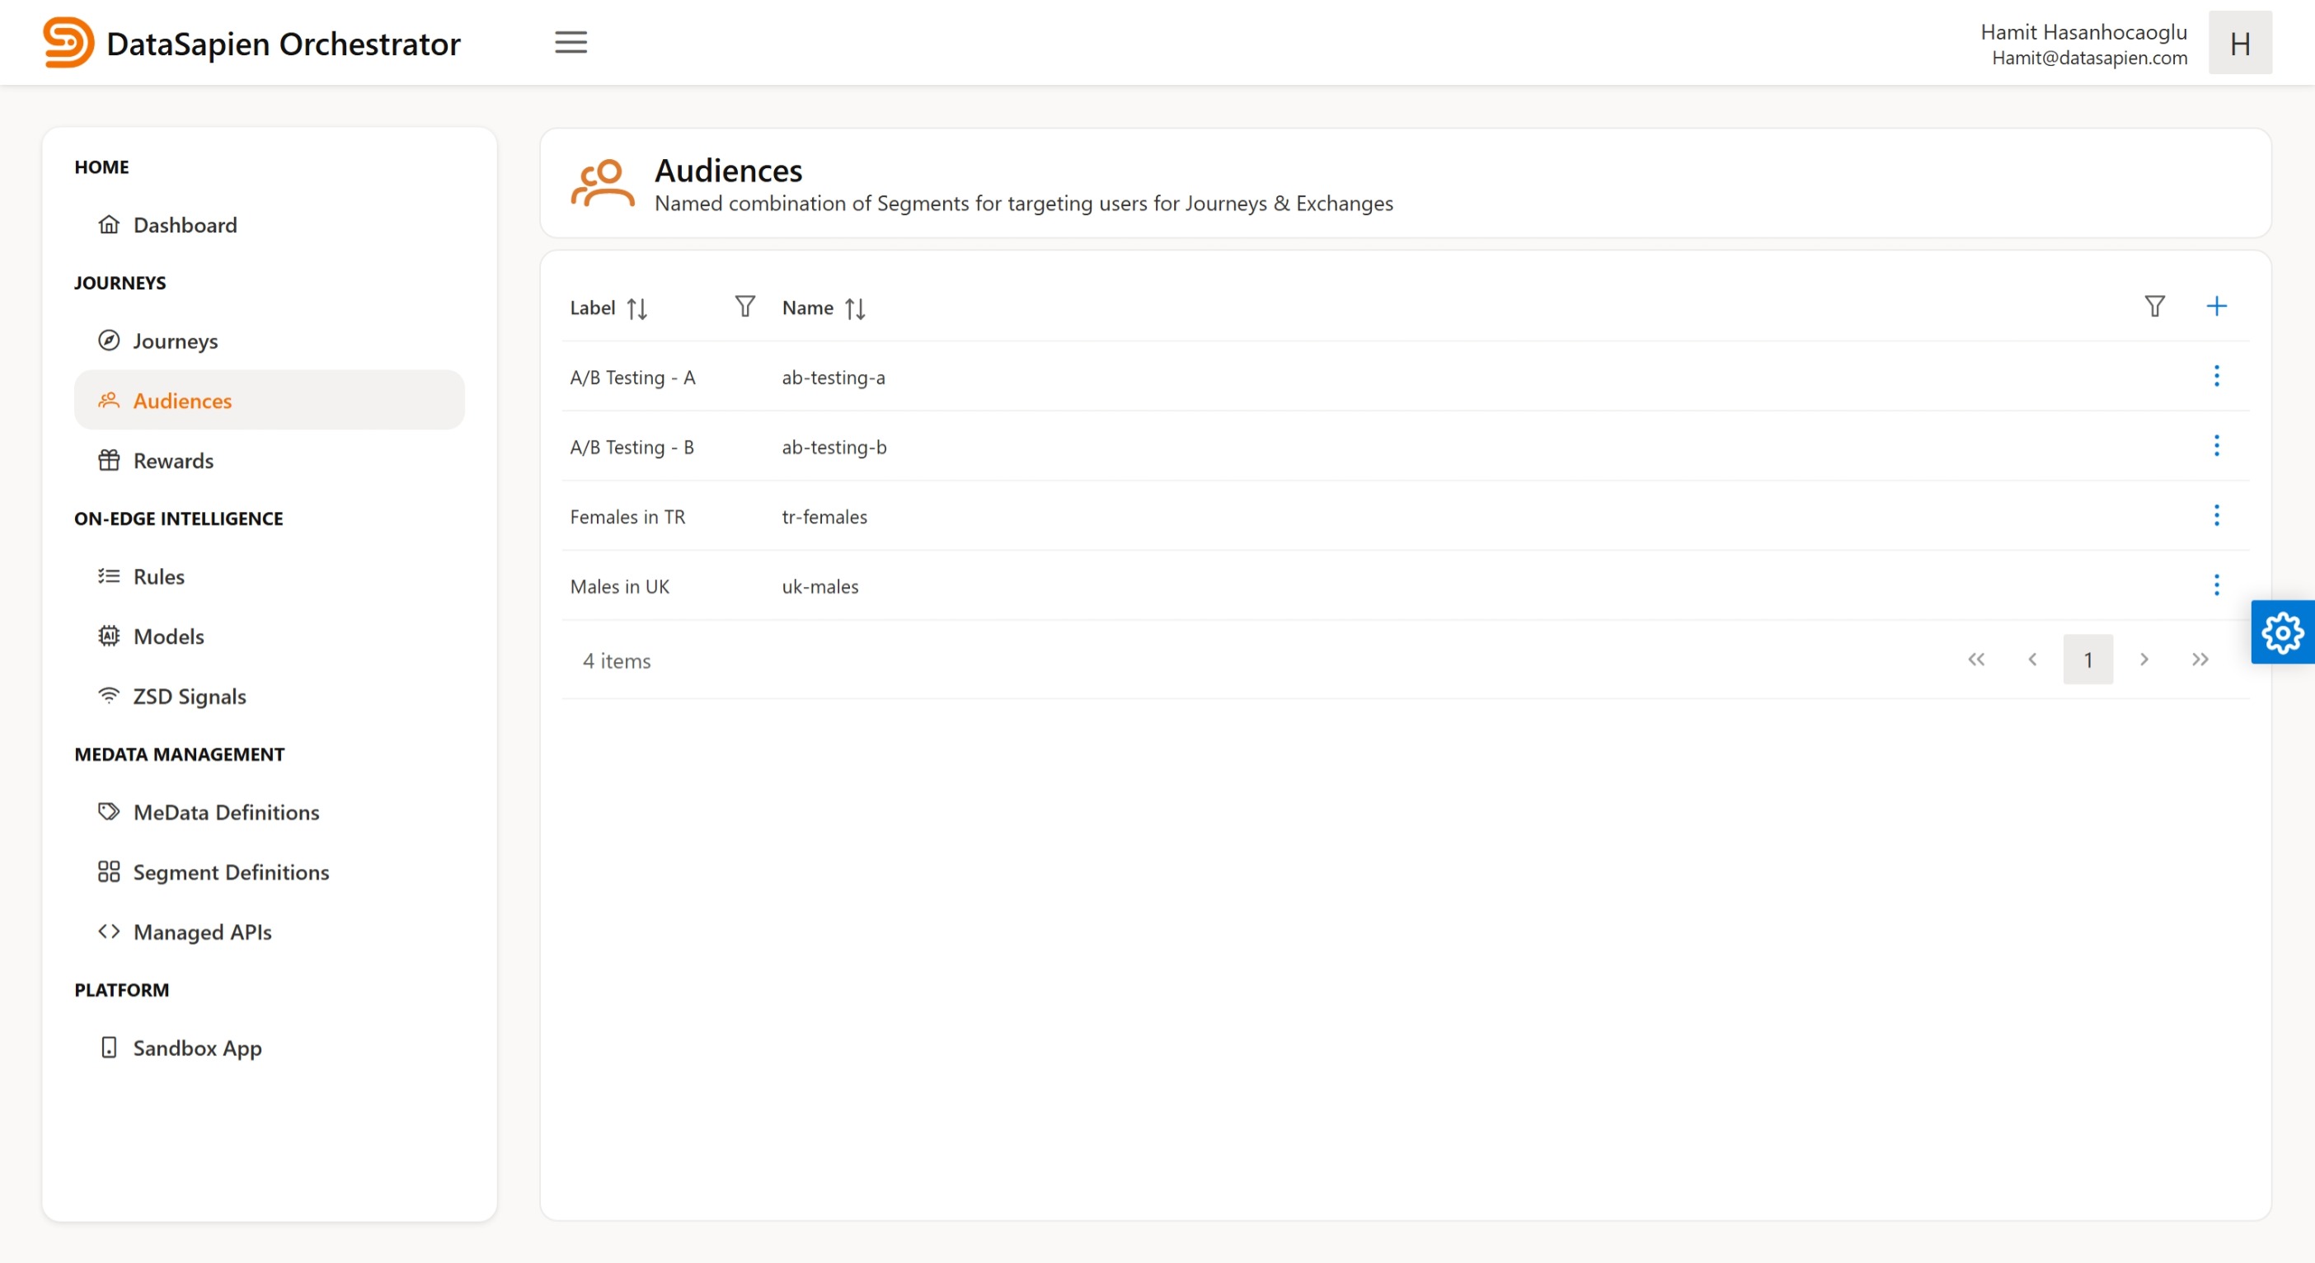
Task: Toggle the Name column sort order
Action: (x=856, y=308)
